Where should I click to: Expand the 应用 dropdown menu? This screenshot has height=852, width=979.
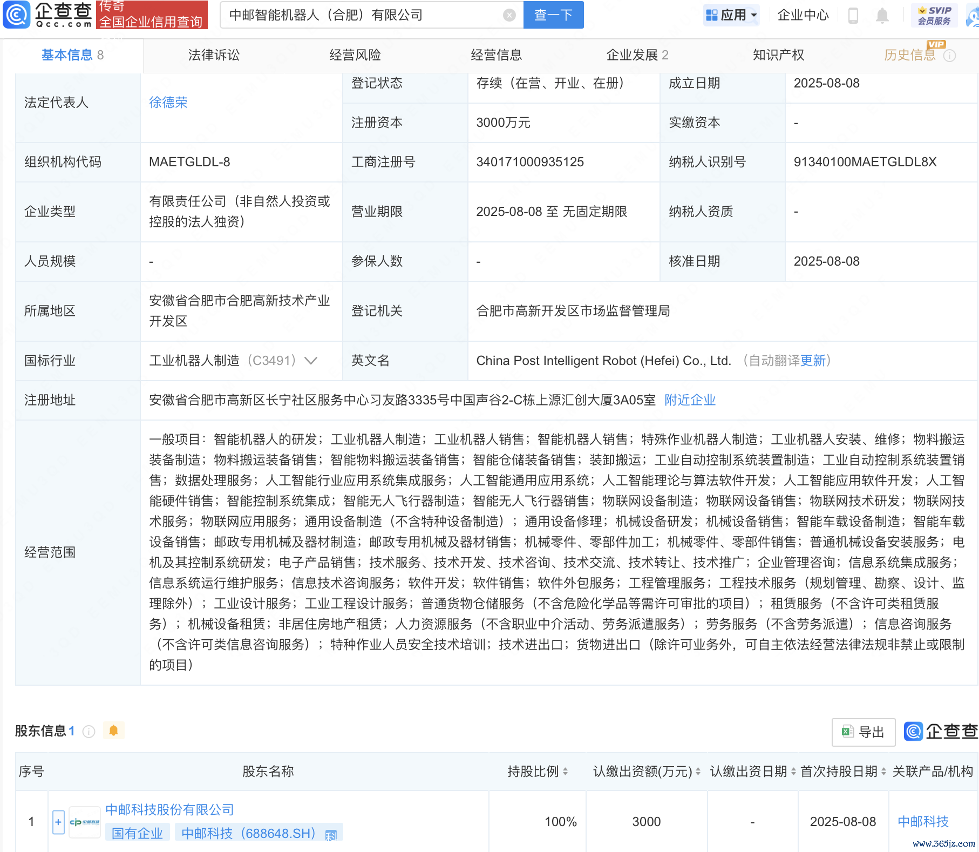[x=732, y=15]
